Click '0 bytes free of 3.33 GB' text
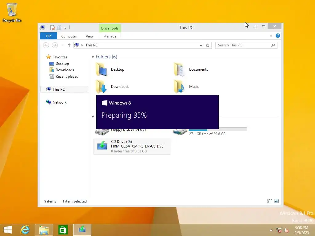This screenshot has width=315, height=236. coord(129,151)
